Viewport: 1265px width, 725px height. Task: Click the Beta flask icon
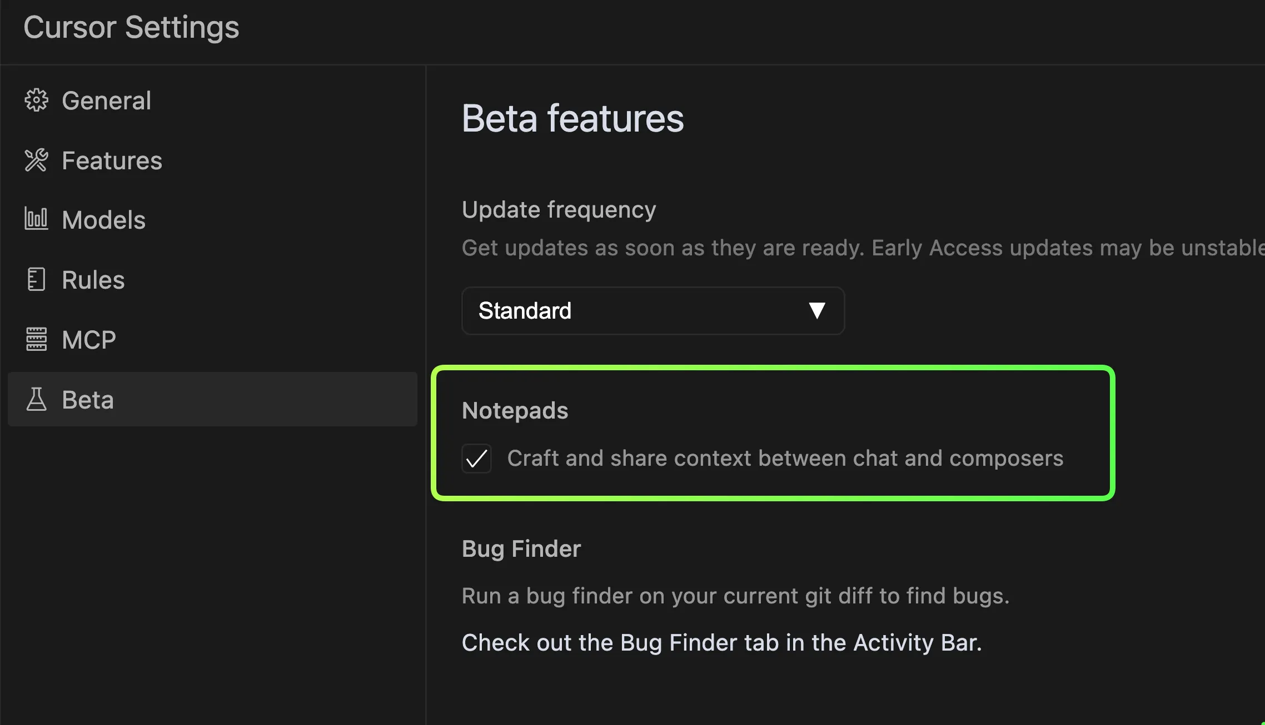pyautogui.click(x=37, y=399)
